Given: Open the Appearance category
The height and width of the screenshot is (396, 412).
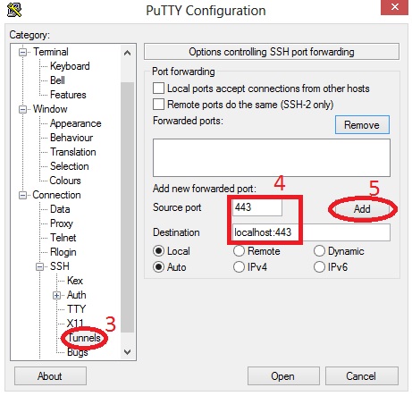Looking at the screenshot, I should coord(75,123).
